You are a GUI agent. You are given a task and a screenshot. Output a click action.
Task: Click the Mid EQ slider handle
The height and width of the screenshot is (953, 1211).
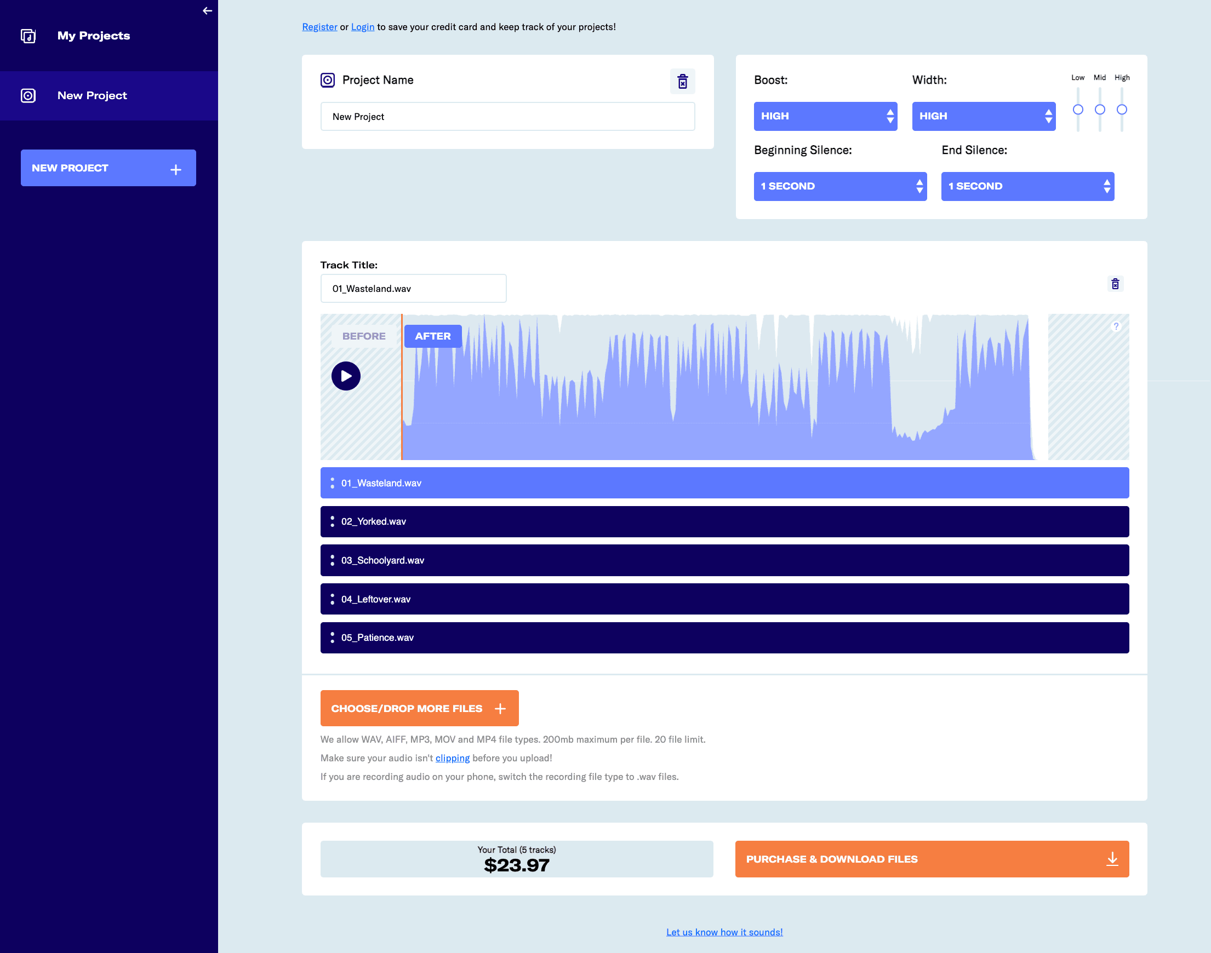coord(1099,110)
